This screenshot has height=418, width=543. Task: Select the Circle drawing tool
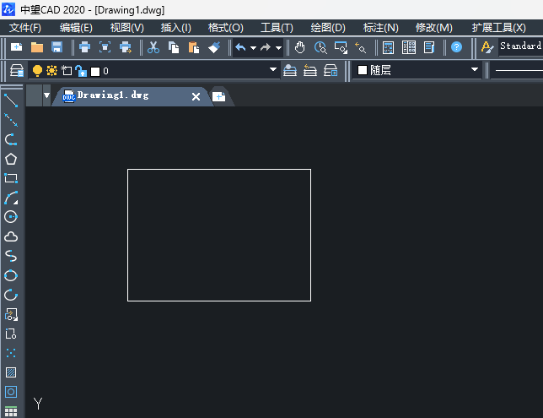tap(11, 217)
